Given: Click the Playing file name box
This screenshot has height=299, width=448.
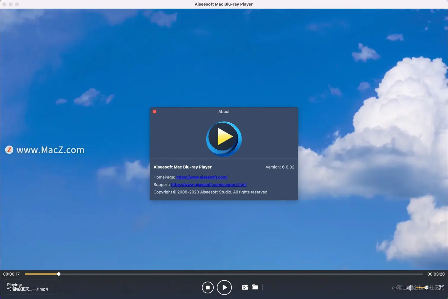Looking at the screenshot, I should click(x=31, y=287).
